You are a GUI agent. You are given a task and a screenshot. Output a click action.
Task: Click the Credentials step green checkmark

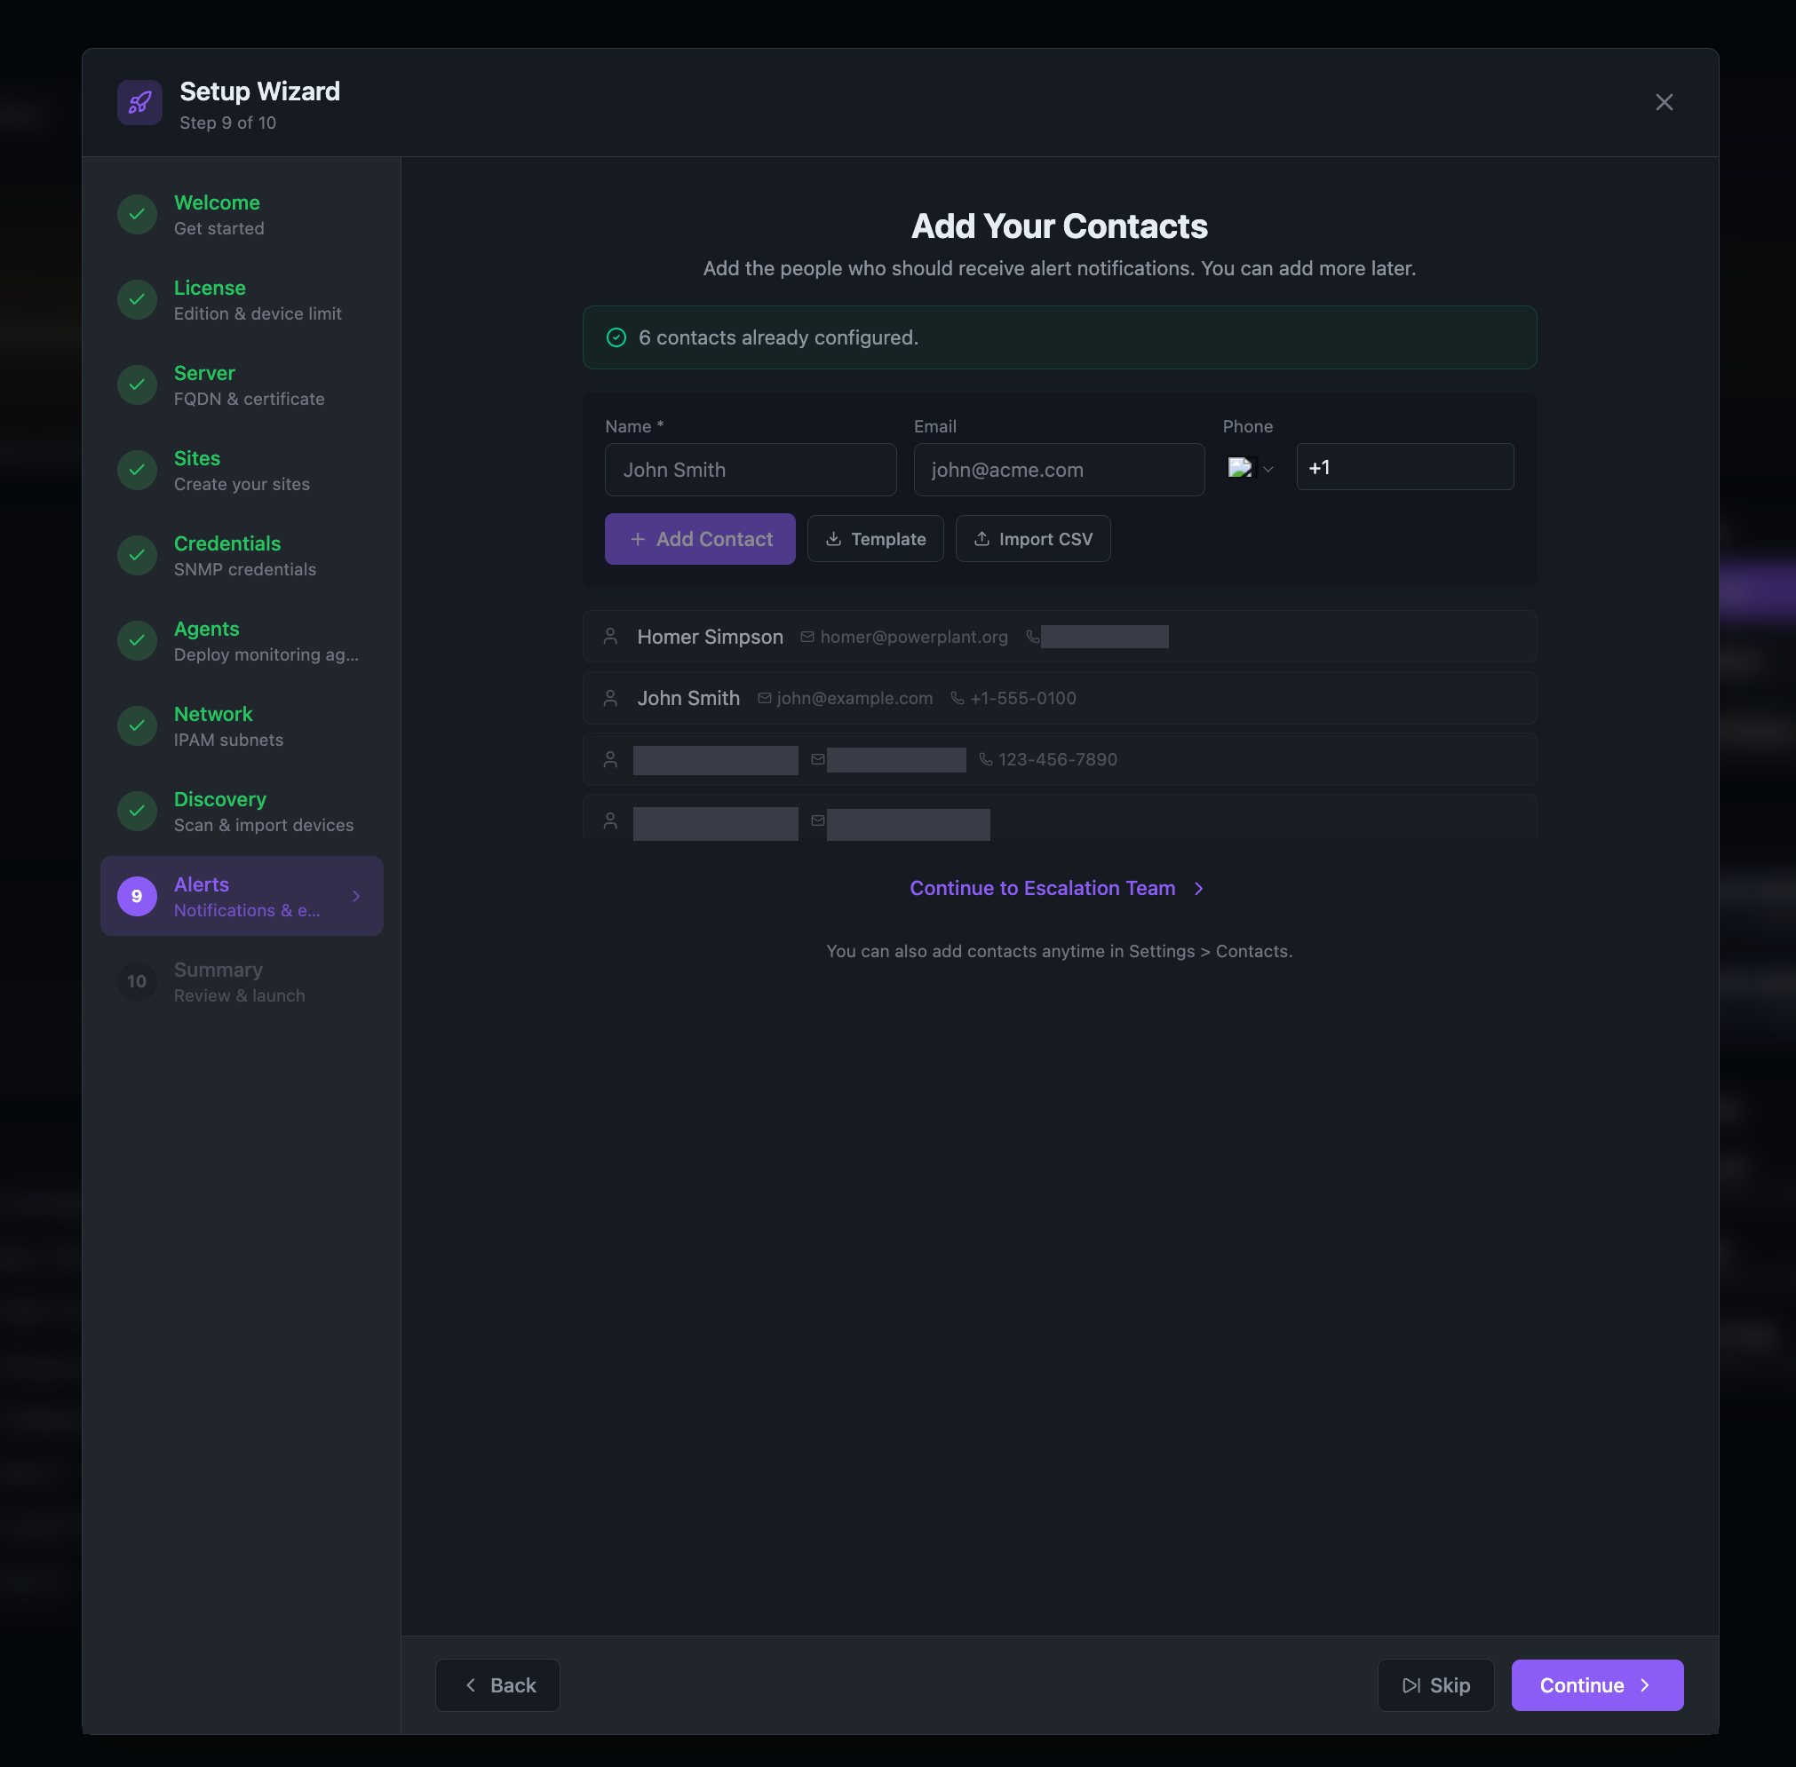[138, 556]
